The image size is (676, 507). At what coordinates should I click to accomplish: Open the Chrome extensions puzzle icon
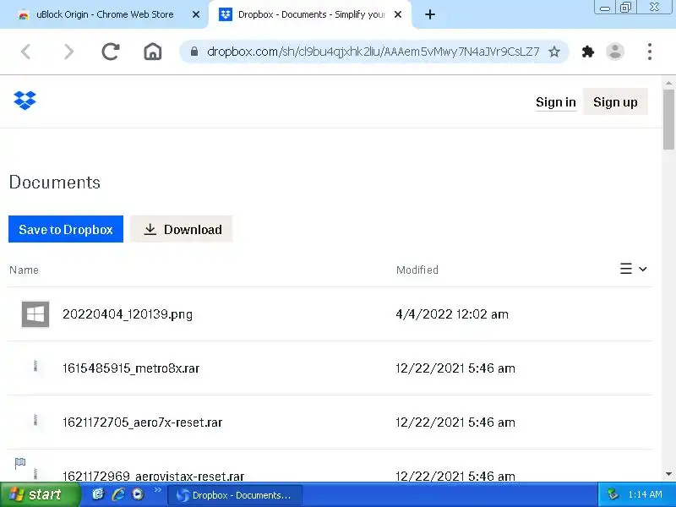(x=587, y=52)
